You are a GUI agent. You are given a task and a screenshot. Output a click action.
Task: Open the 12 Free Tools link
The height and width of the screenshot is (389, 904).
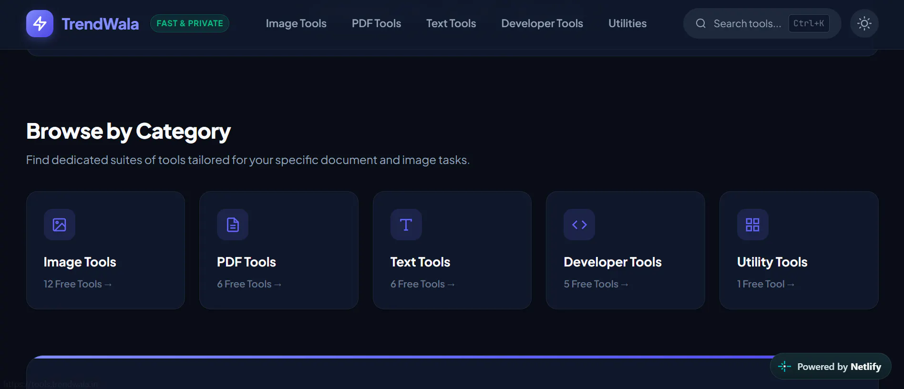pos(78,284)
